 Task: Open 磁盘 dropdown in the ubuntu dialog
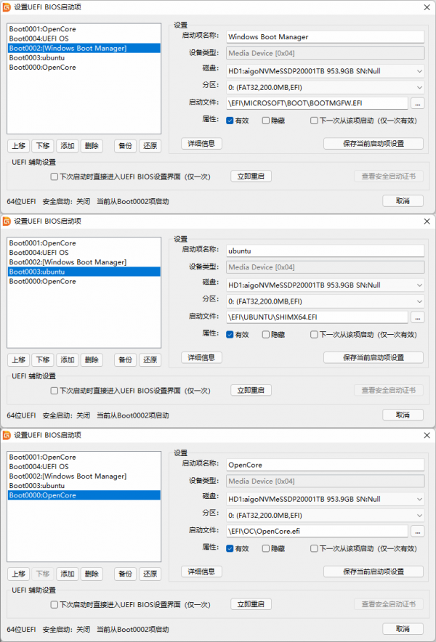pyautogui.click(x=326, y=285)
